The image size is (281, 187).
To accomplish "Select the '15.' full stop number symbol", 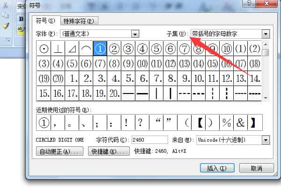I will (x=44, y=93).
